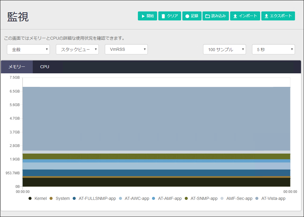Switch to the メモリー tab
304x217 pixels.
pyautogui.click(x=17, y=67)
